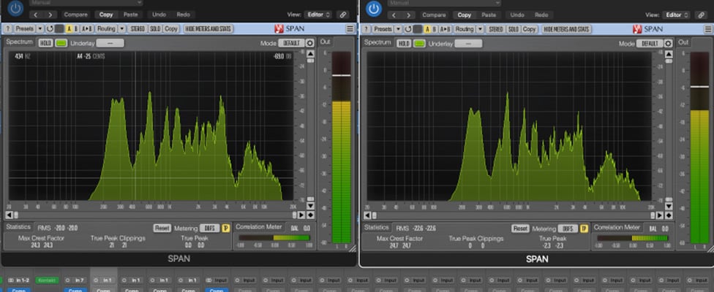Click scroll right arrow under left spectrum

pos(301,215)
